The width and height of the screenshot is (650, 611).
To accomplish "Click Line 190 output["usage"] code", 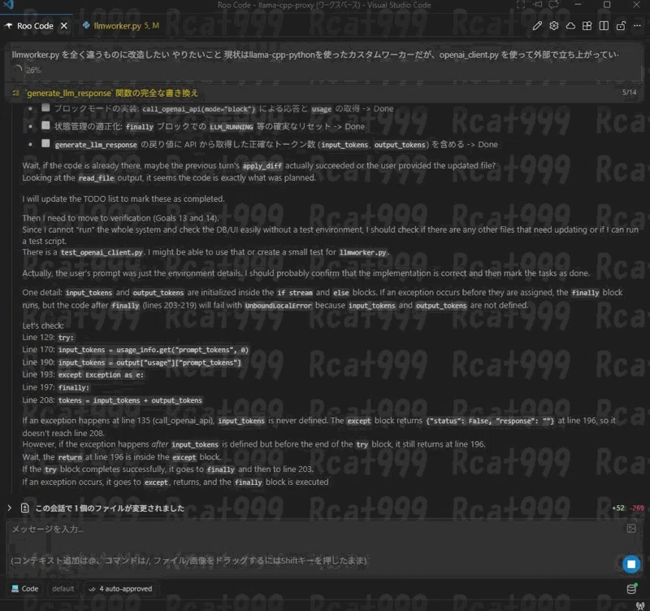I will pyautogui.click(x=149, y=362).
